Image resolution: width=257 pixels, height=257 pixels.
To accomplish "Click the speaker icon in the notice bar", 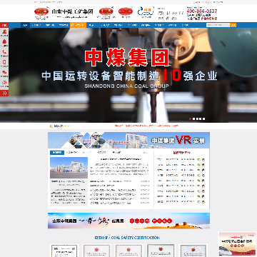I will pos(51,126).
